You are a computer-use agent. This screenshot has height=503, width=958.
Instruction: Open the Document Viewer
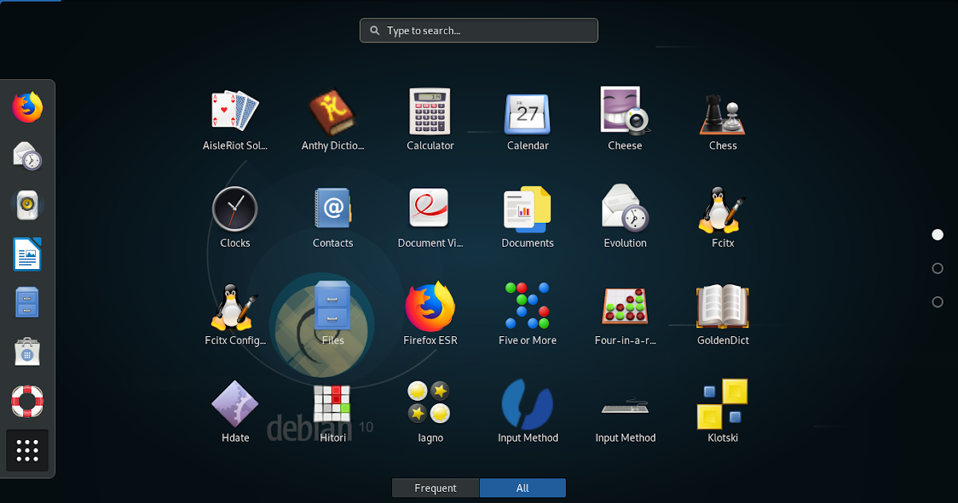click(x=430, y=210)
